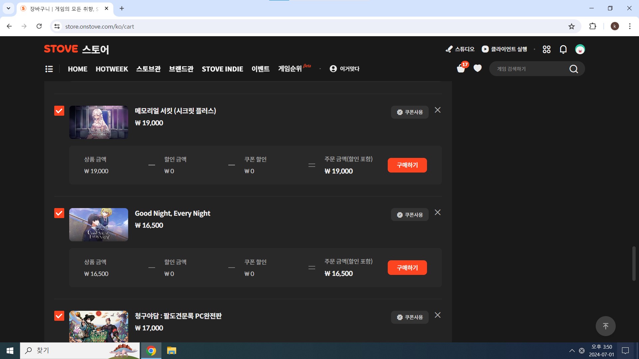The image size is (639, 359).
Task: Open 게임순위 Beta menu item
Action: tap(294, 68)
